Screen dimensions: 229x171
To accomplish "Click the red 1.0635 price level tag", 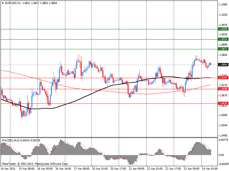I will (223, 103).
